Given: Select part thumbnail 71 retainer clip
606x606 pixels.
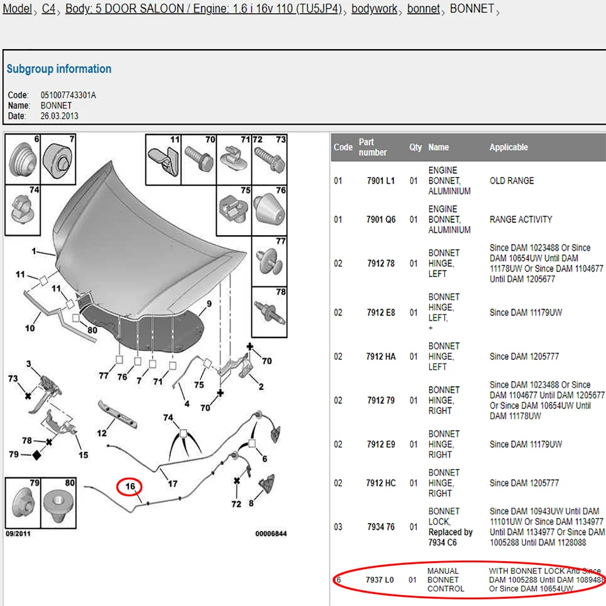Looking at the screenshot, I should 234,159.
